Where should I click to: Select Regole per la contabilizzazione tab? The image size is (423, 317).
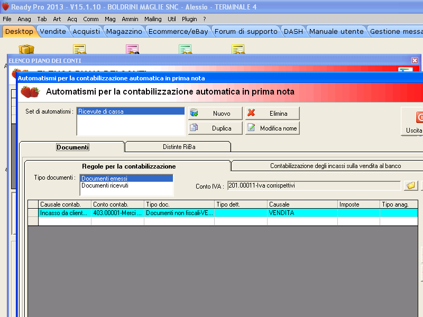(x=128, y=166)
